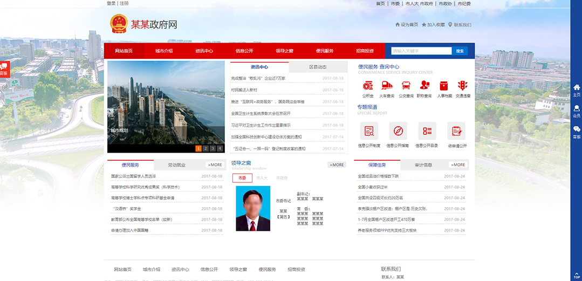The height and width of the screenshot is (281, 582).
Task: Expand >MORE in the 领导之窗 section
Action: point(337,165)
